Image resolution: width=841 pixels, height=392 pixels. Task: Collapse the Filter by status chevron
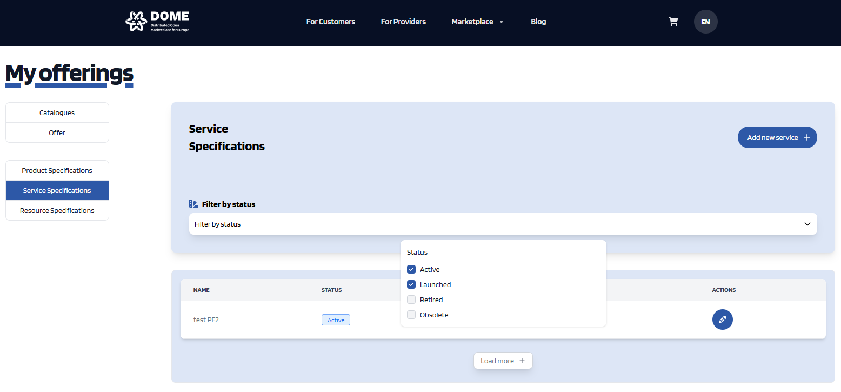pyautogui.click(x=807, y=224)
